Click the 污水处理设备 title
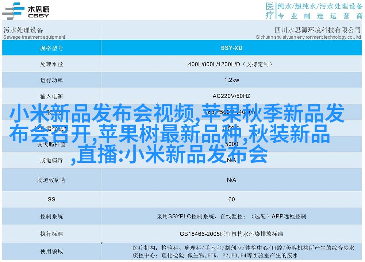Image resolution: width=365 pixels, height=262 pixels. point(23,30)
